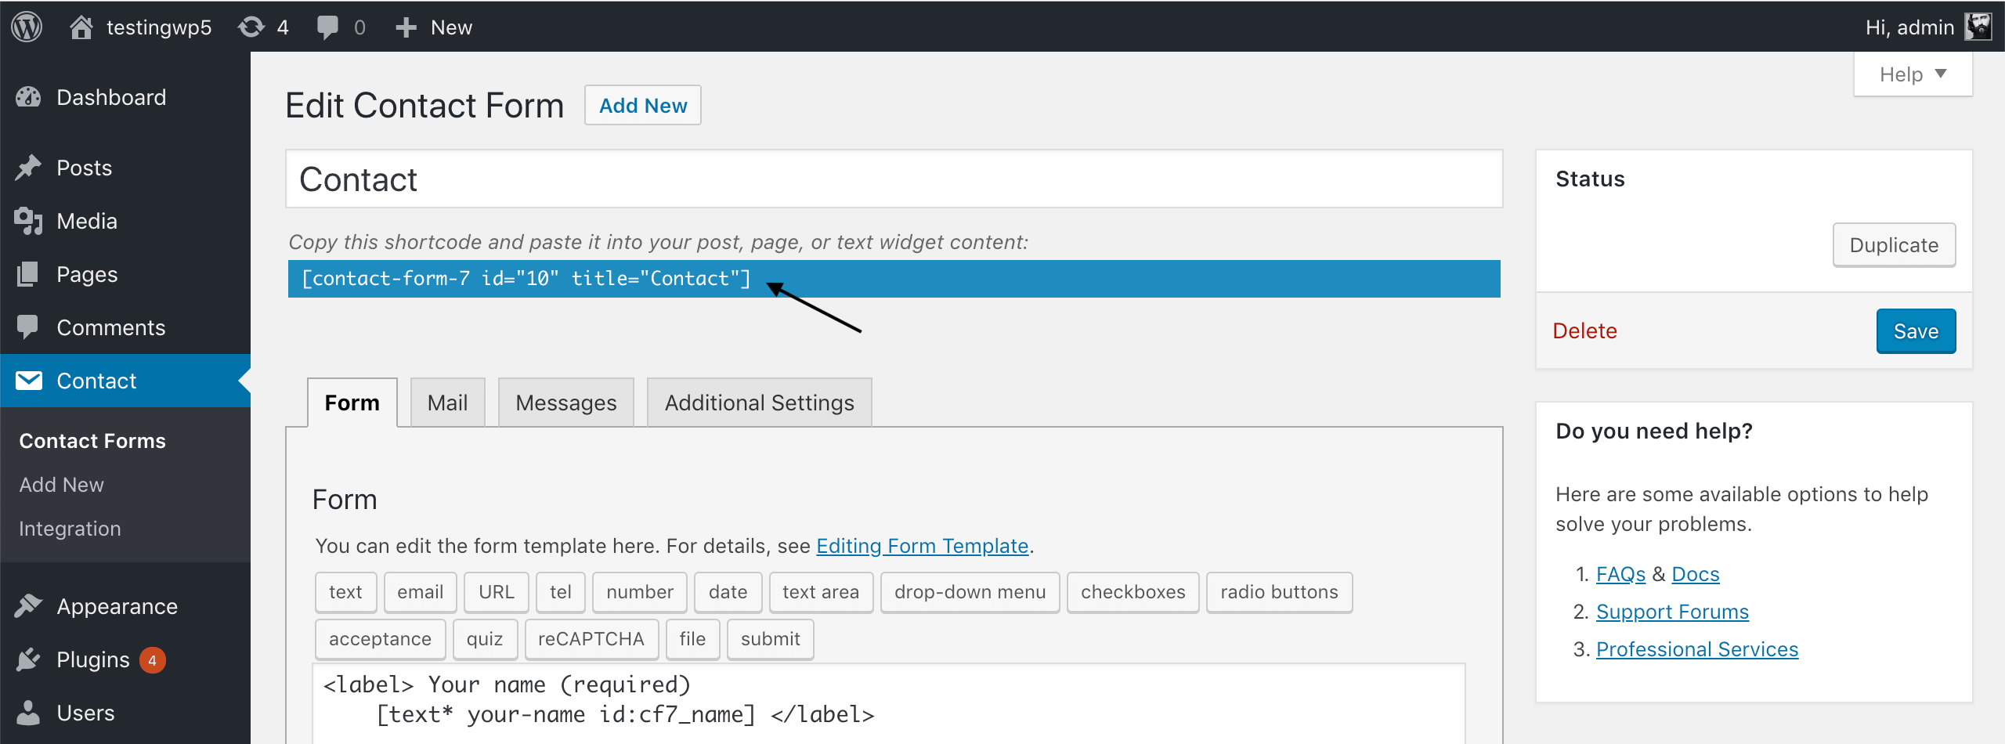Image resolution: width=2005 pixels, height=744 pixels.
Task: Duplicate this contact form
Action: point(1894,244)
